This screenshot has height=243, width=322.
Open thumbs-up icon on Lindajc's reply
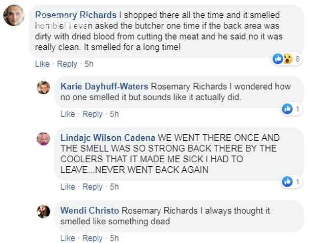(287, 181)
